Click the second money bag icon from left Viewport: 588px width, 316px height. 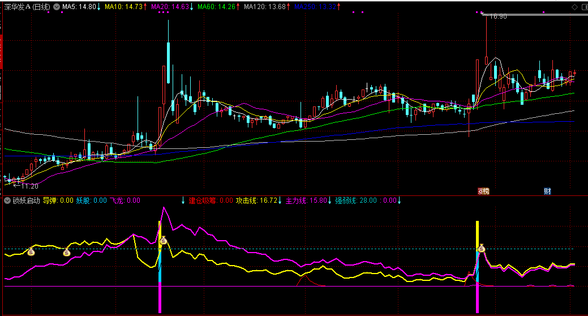66,252
